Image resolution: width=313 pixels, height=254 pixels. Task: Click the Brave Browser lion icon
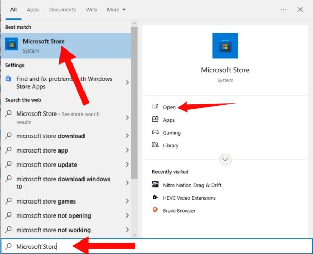point(155,210)
